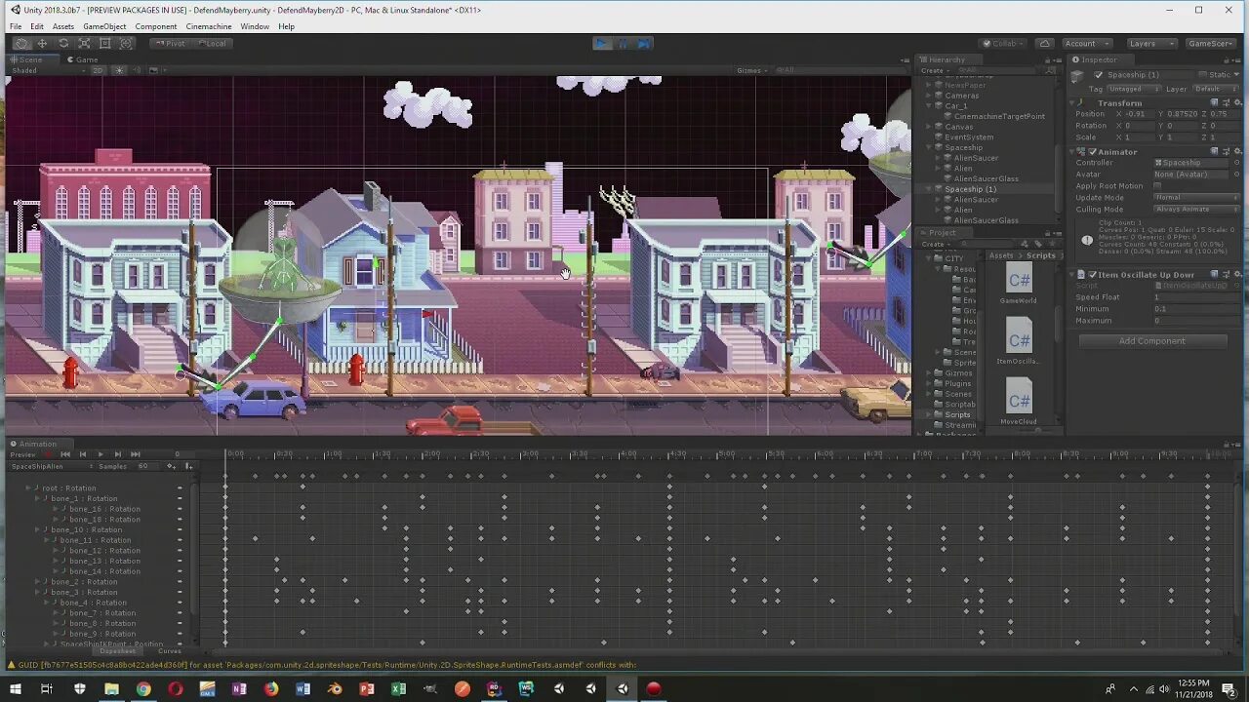Open the cloud services button
The height and width of the screenshot is (702, 1249).
[1045, 43]
